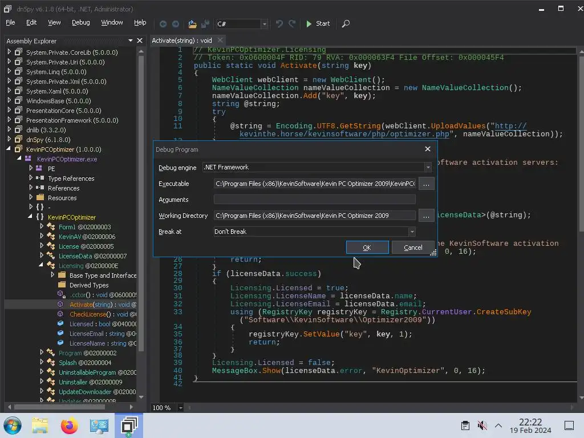
Task: Collapse the KevinPCOptimizer.exe module node
Action: pyautogui.click(x=19, y=159)
